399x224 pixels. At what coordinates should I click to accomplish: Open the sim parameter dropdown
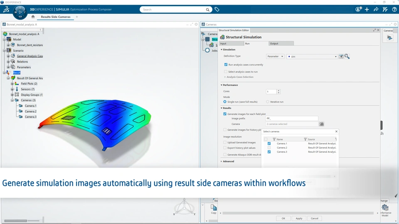(312, 56)
